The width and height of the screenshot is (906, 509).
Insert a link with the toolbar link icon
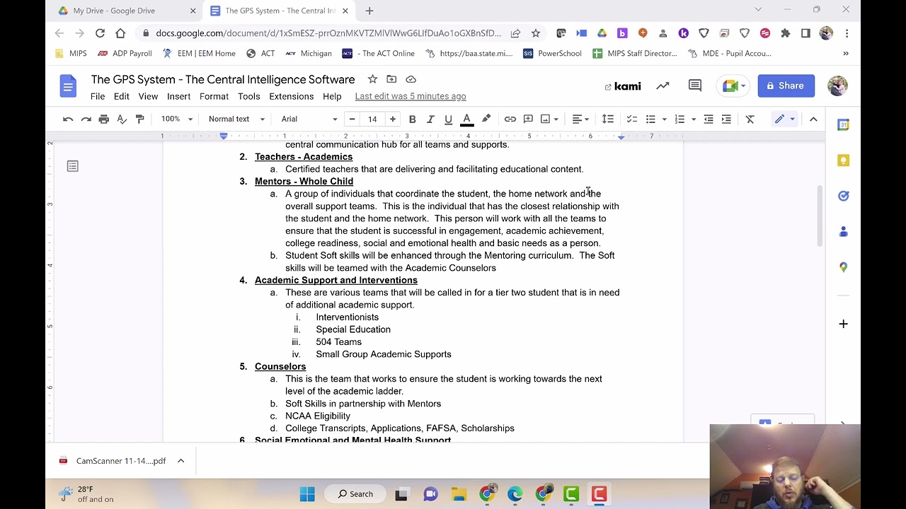pyautogui.click(x=510, y=119)
